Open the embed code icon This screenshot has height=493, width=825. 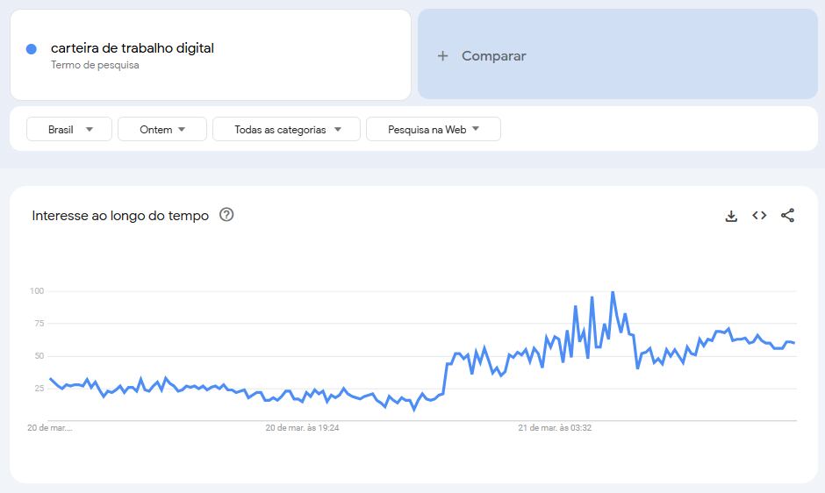(x=759, y=216)
